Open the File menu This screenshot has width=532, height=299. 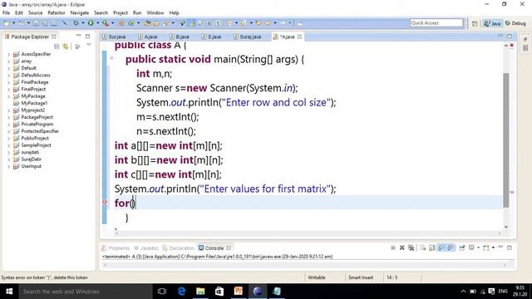coord(6,12)
